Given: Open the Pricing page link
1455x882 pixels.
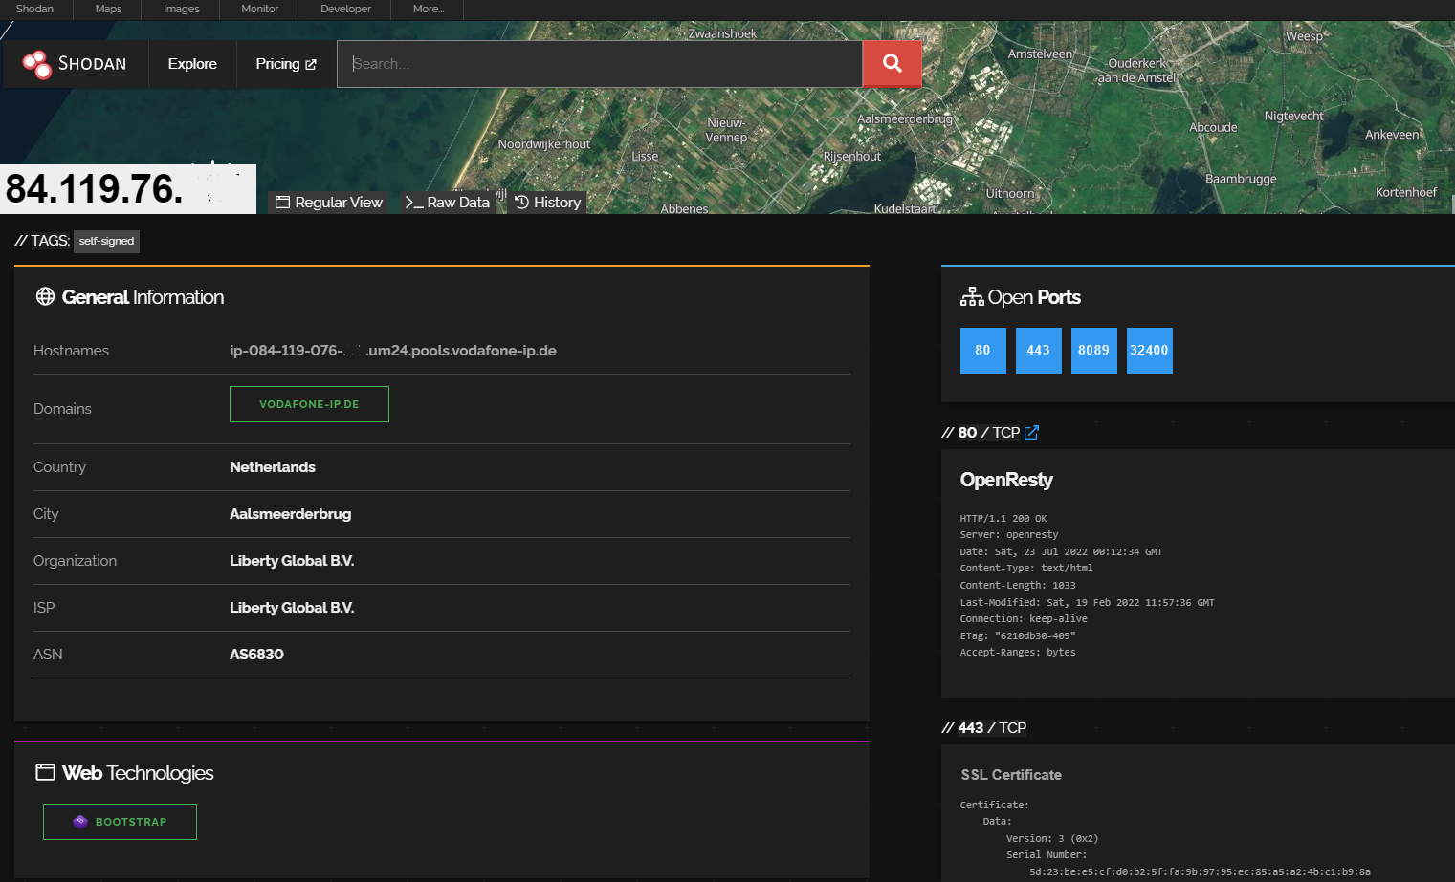Looking at the screenshot, I should (x=285, y=64).
